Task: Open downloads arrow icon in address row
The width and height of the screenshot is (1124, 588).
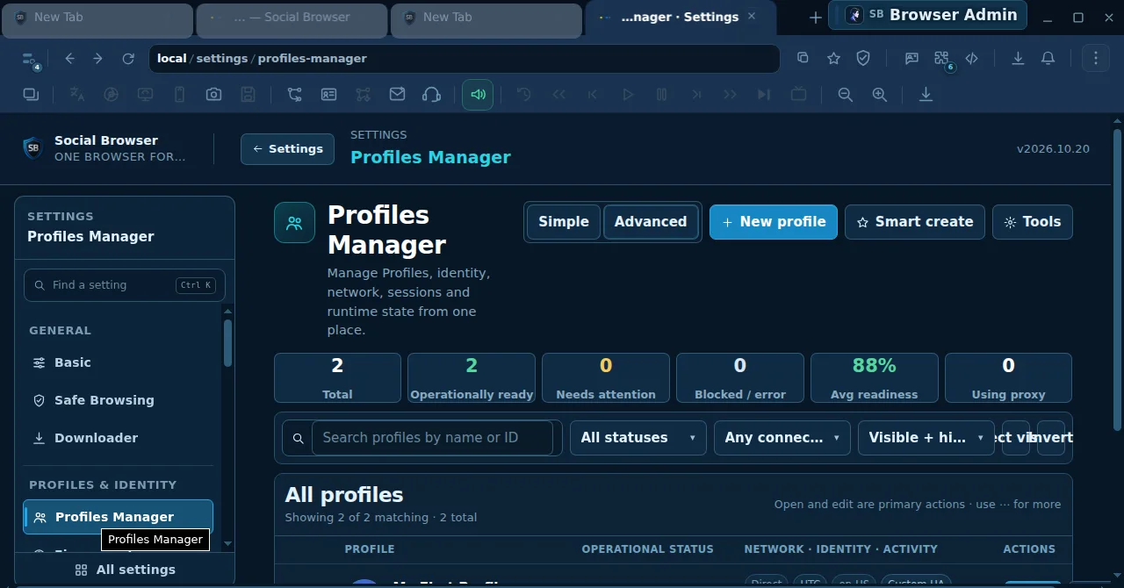Action: click(x=1018, y=58)
